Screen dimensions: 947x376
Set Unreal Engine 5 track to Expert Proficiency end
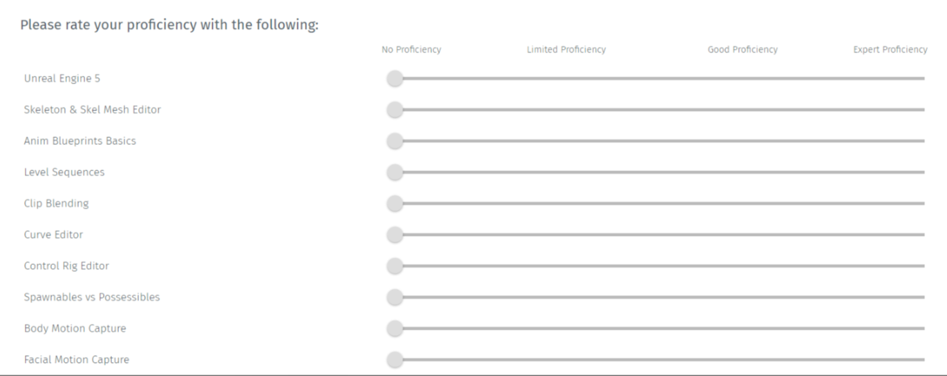tap(923, 79)
